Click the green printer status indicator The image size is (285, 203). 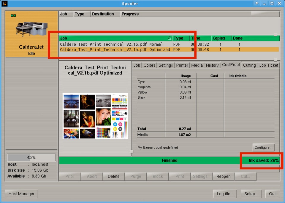point(13,15)
